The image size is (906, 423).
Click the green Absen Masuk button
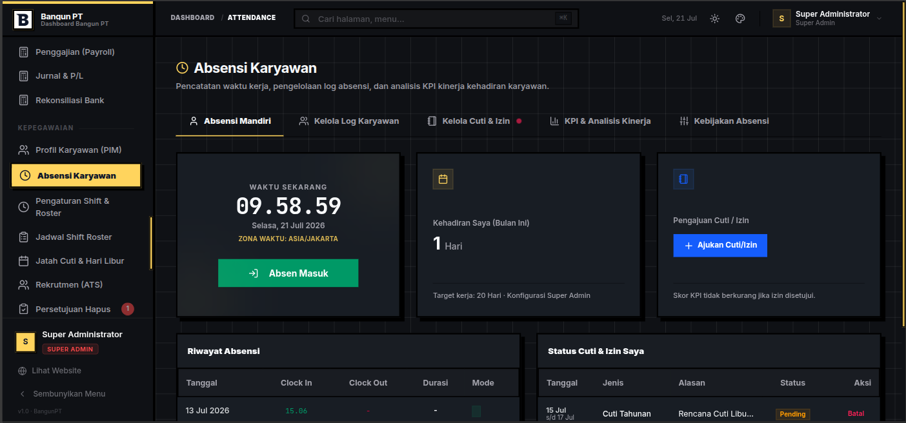click(x=288, y=273)
